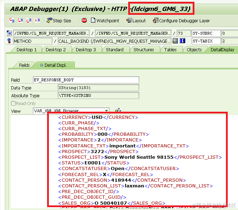The height and width of the screenshot is (210, 238).
Task: Create a Watchpoint
Action: pyautogui.click(x=105, y=21)
